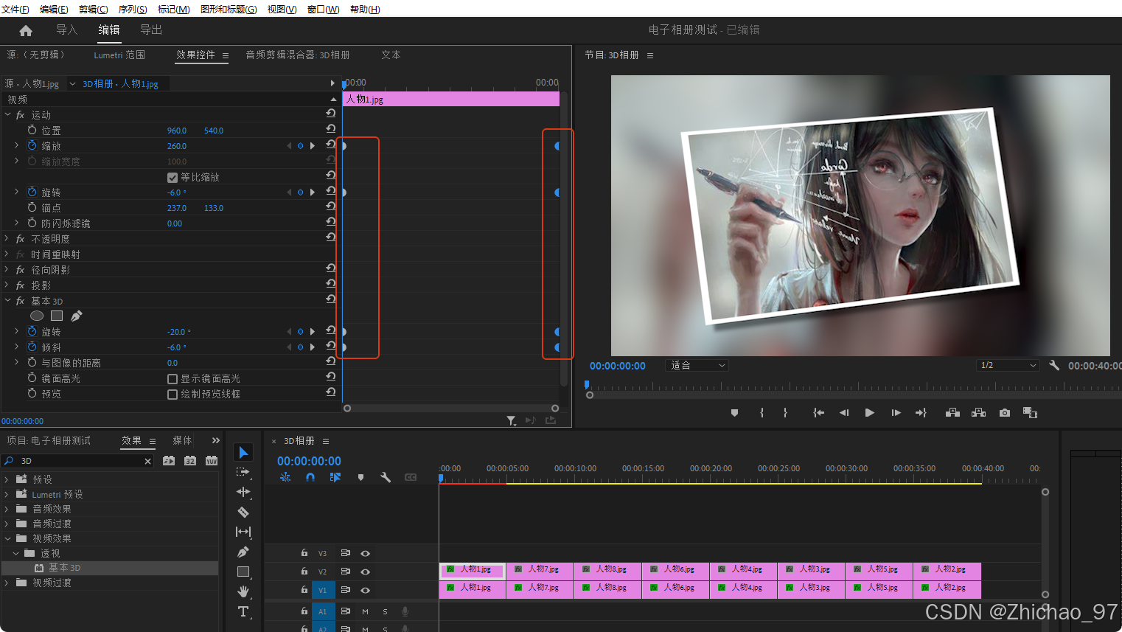1122x632 pixels.
Task: Open the 文件 menu
Action: (15, 10)
